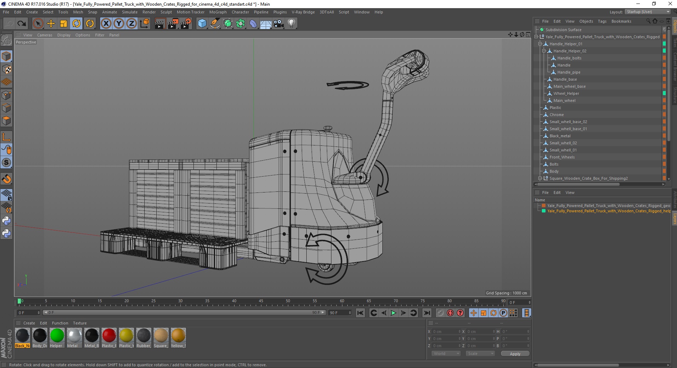Collapse Handle_Helper_02 tree node
This screenshot has width=677, height=368.
pos(544,51)
